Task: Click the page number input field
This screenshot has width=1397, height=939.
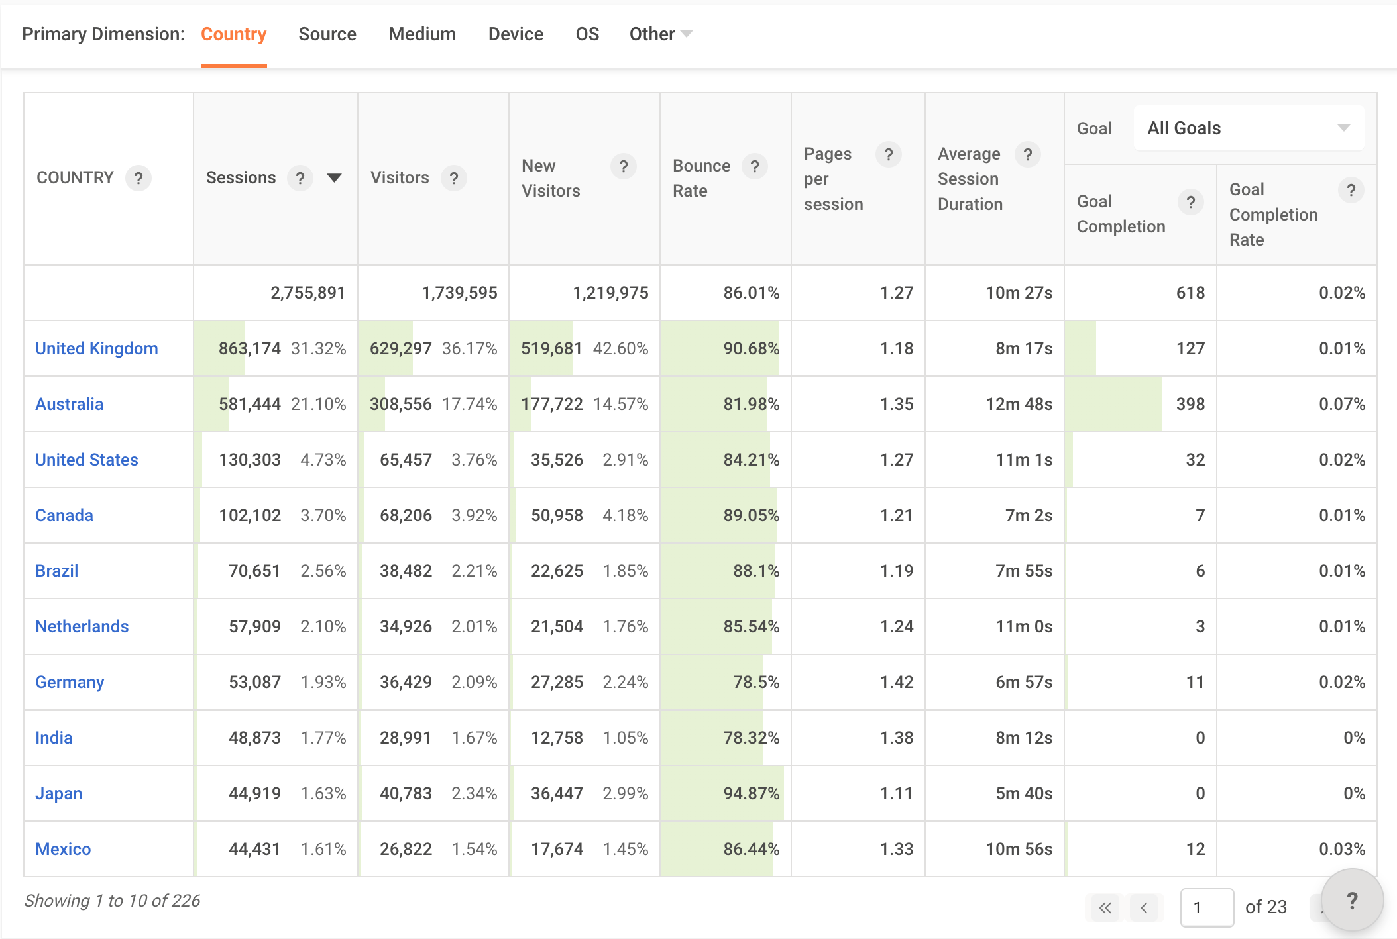Action: [1206, 907]
